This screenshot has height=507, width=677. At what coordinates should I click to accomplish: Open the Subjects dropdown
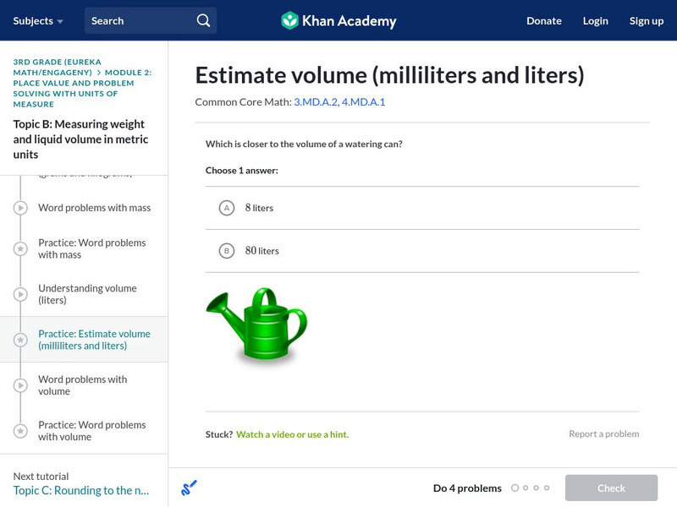[34, 20]
